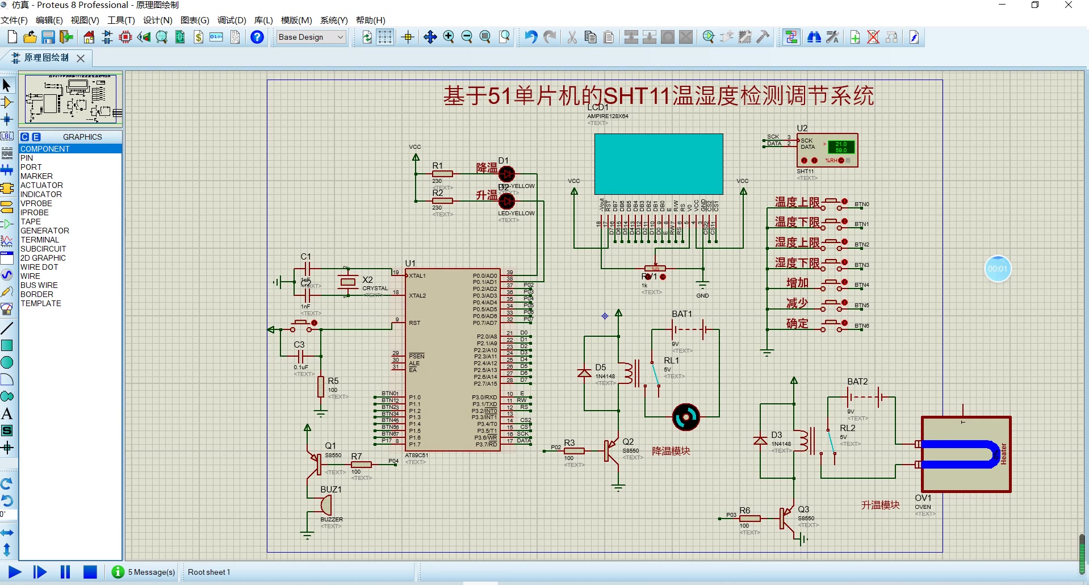Toggle wire autorouter button in toolbar
The height and width of the screenshot is (585, 1089).
point(791,37)
